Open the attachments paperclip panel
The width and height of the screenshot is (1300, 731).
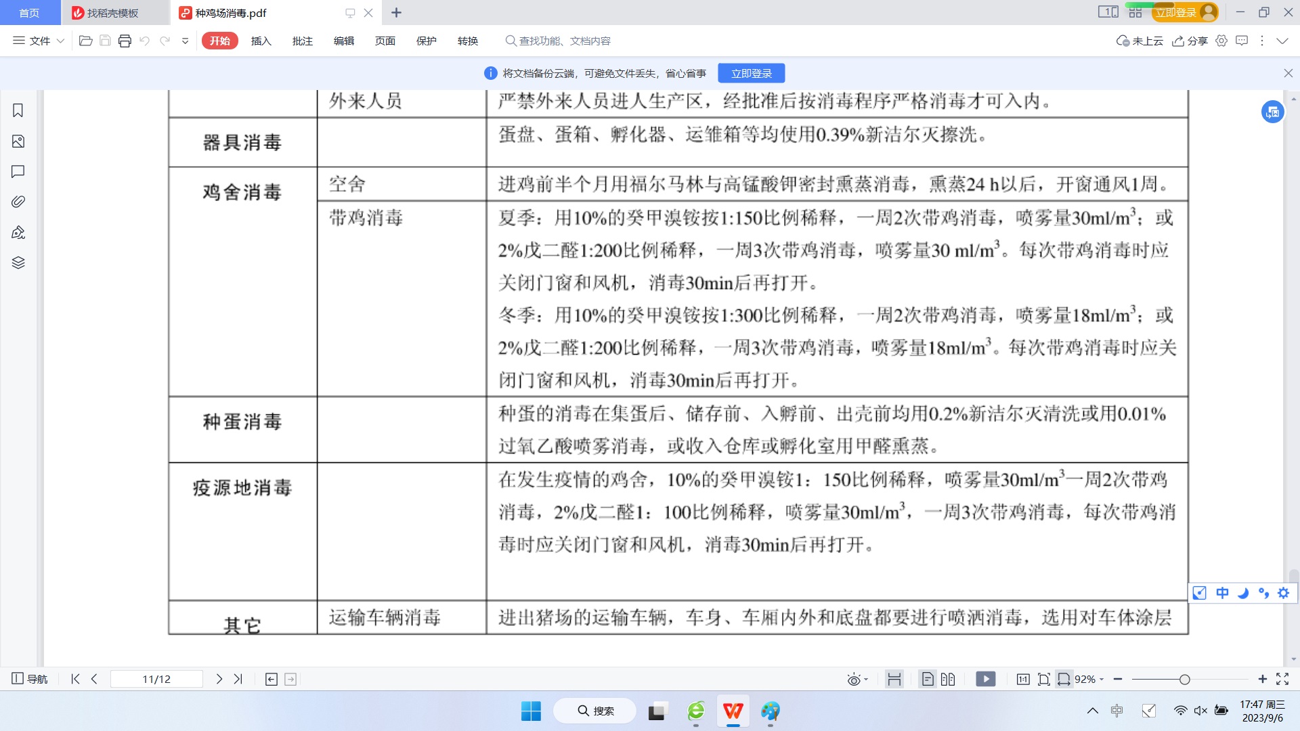pos(18,202)
